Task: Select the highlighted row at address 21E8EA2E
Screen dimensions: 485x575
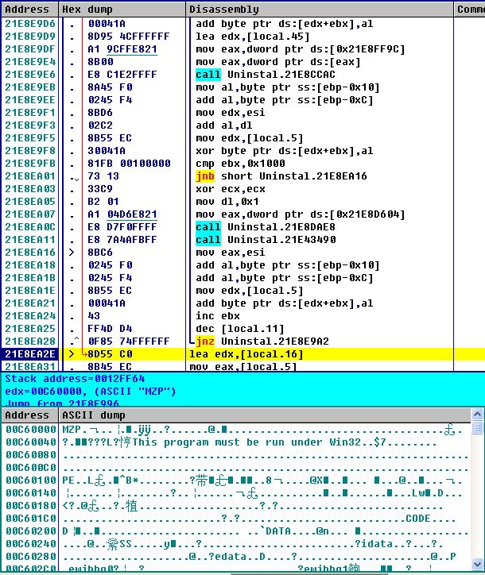Action: point(242,354)
